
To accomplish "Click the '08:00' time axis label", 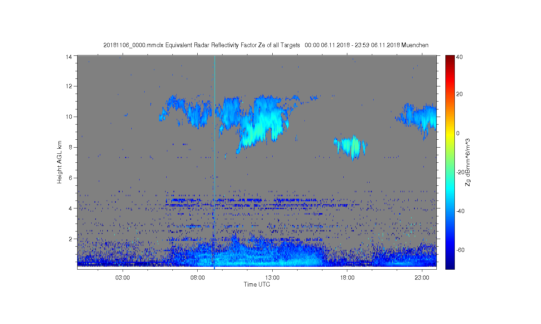I will (198, 278).
